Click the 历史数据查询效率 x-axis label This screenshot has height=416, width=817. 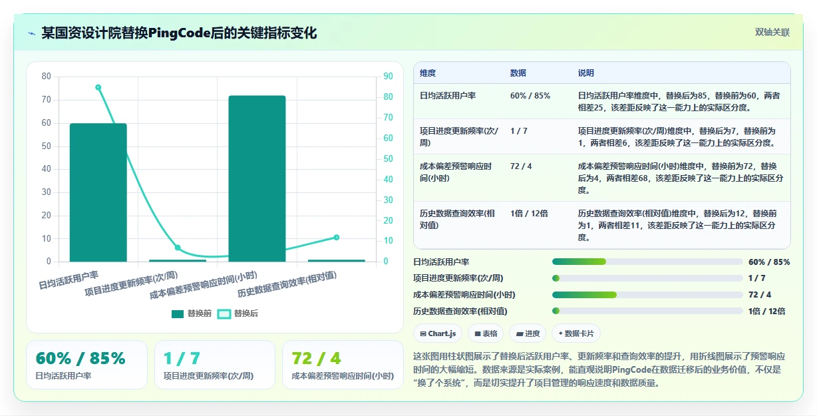coord(287,285)
